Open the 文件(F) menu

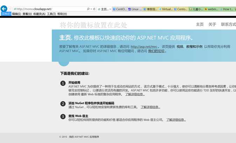point(6,14)
